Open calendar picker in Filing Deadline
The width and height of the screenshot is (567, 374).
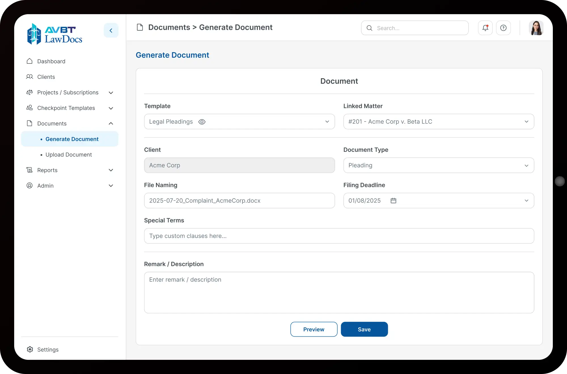coord(393,201)
